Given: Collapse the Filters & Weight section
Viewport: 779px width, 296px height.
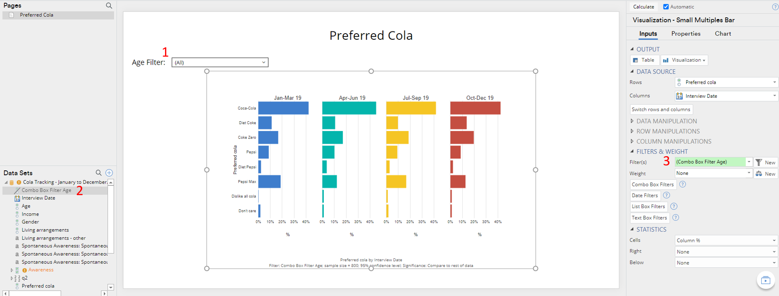Looking at the screenshot, I should click(632, 151).
